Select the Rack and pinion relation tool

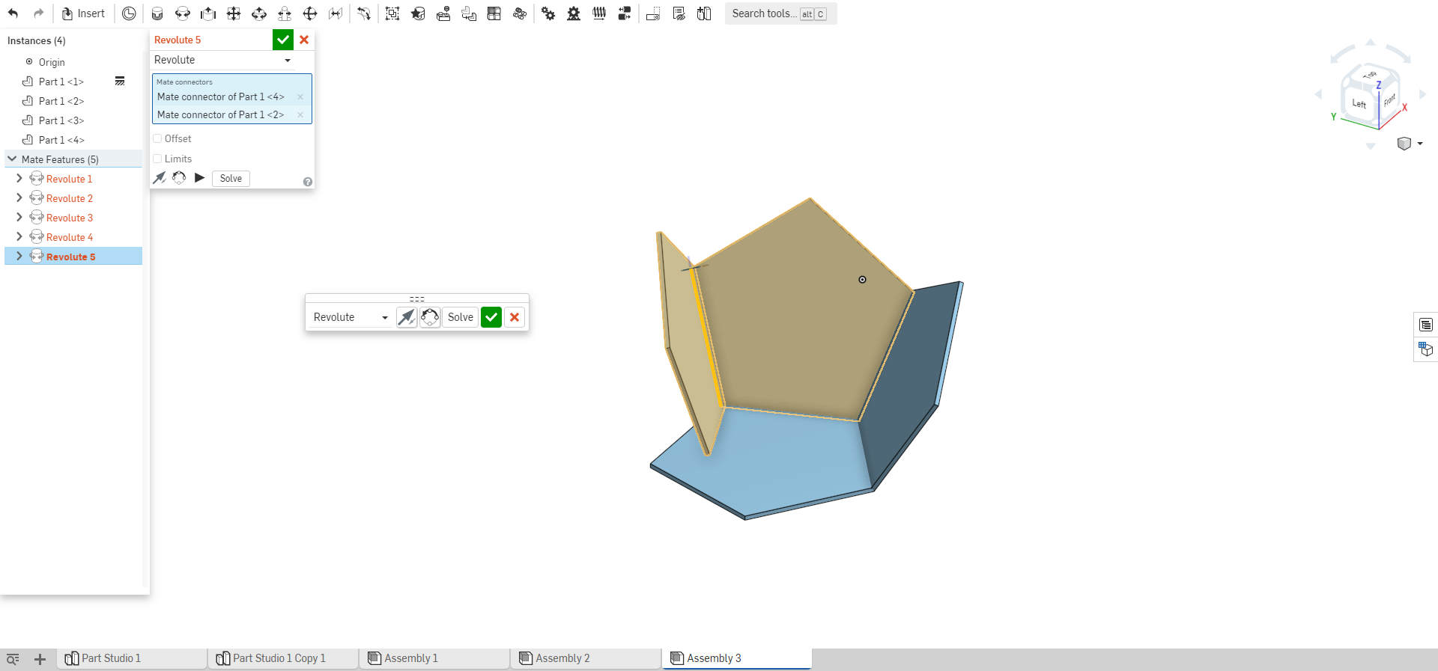tap(574, 13)
